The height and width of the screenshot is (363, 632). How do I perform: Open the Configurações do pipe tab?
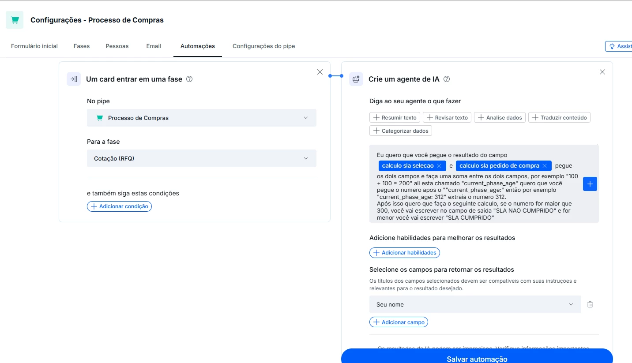pos(264,46)
